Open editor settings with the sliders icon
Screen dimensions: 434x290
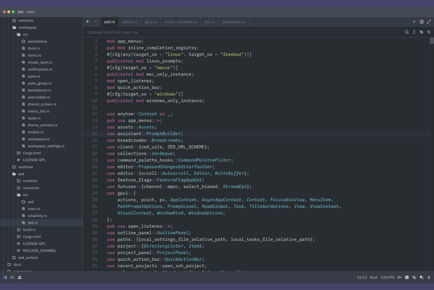pyautogui.click(x=429, y=32)
